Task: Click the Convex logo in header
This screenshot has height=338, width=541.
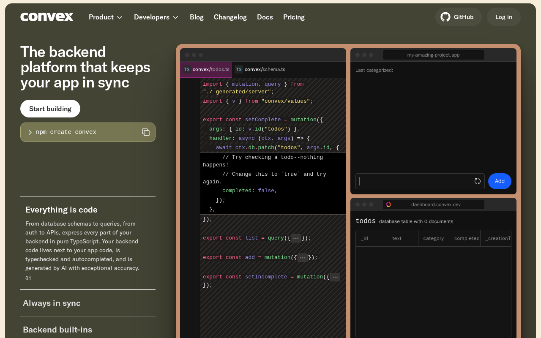Action: coord(47,17)
